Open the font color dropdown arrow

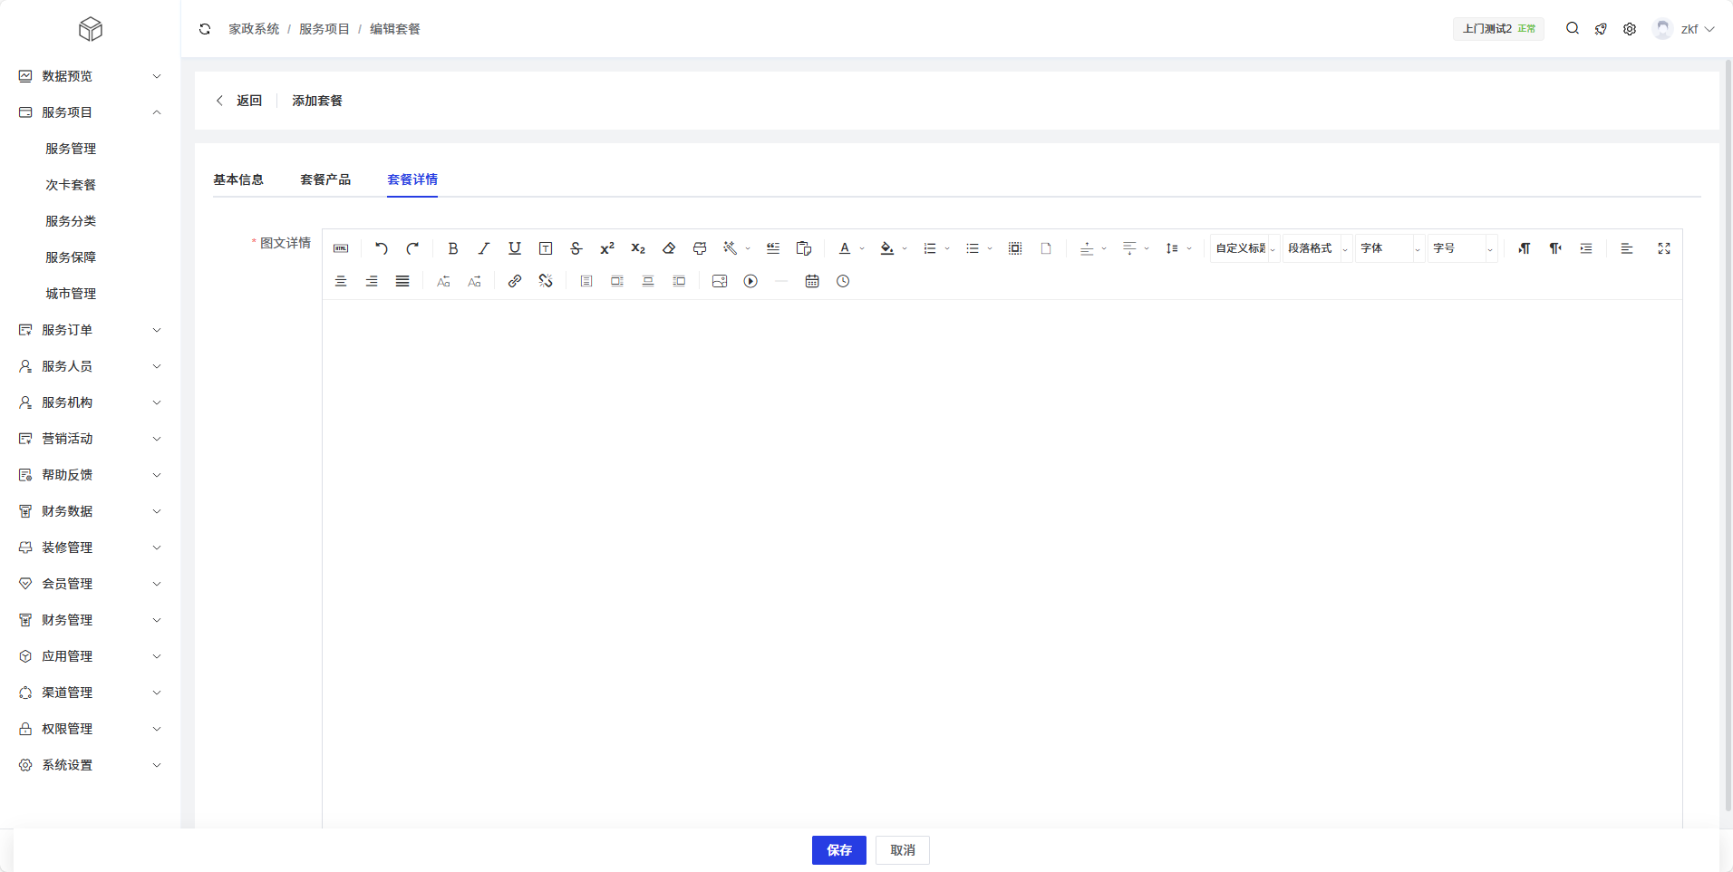point(862,248)
